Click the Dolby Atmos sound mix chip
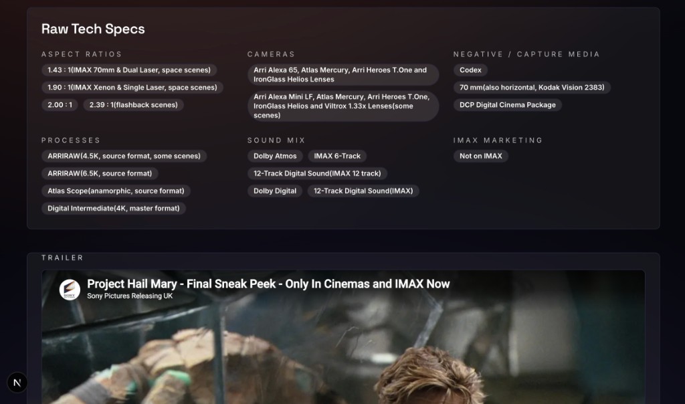This screenshot has width=685, height=404. pos(275,156)
